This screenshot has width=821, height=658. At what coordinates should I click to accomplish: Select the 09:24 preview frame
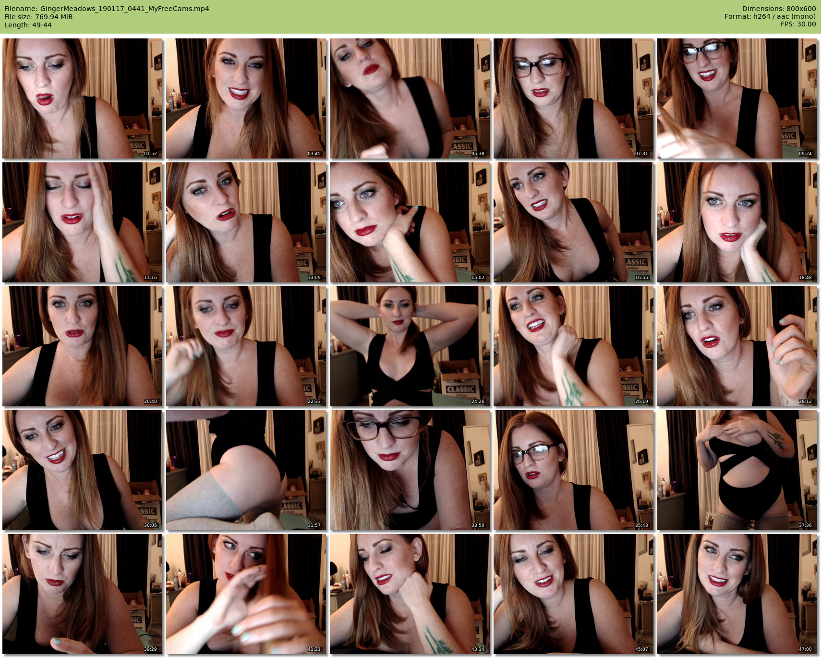pos(737,98)
